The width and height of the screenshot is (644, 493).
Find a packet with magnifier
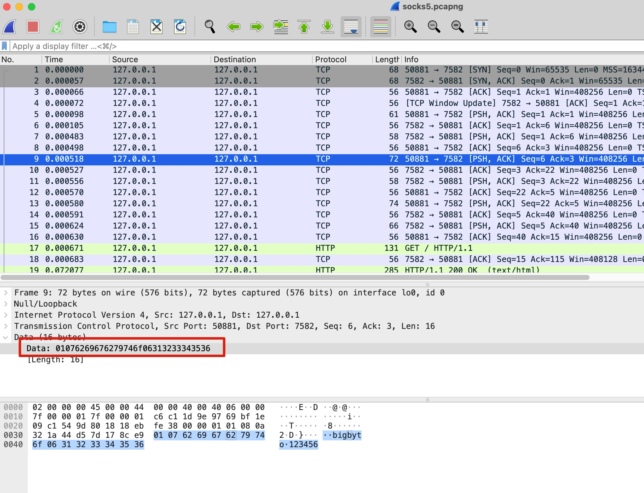click(210, 27)
